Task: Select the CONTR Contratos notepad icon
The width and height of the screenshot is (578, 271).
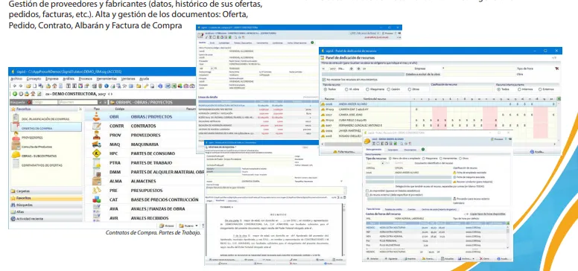Action: tap(97, 126)
